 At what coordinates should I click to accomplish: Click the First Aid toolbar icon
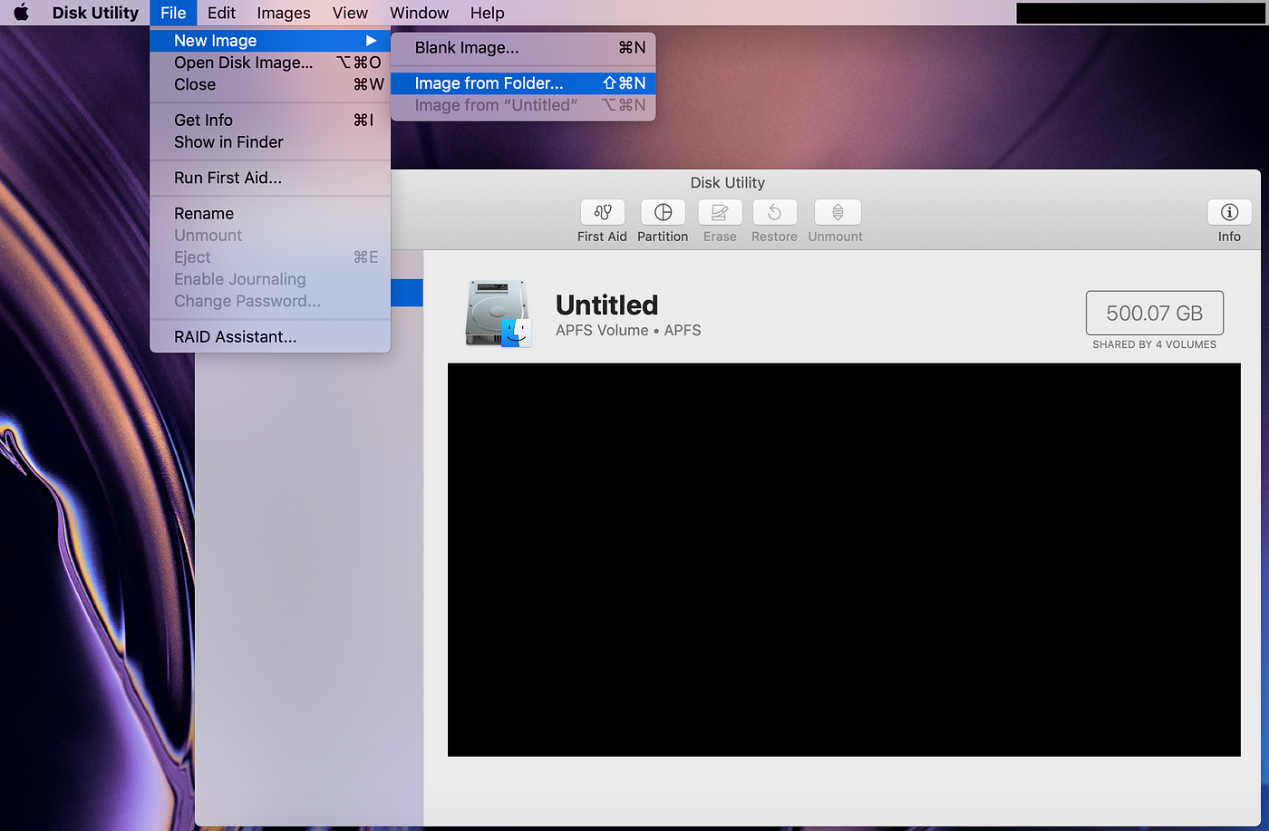(x=602, y=212)
